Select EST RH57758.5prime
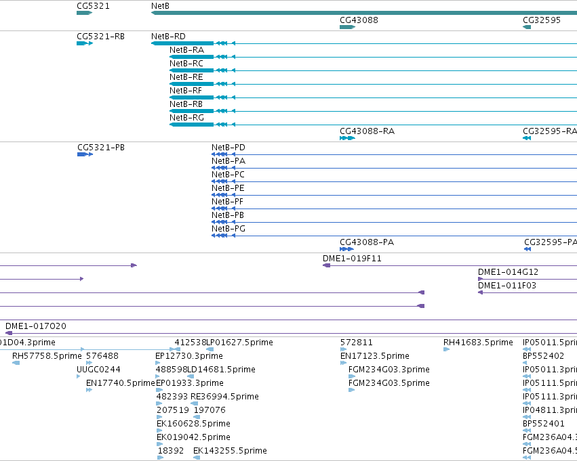Viewport: 577px width, 461px height. [x=47, y=356]
